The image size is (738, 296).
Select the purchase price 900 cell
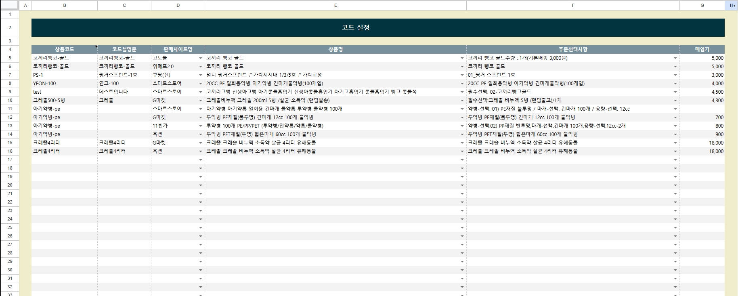(x=702, y=134)
